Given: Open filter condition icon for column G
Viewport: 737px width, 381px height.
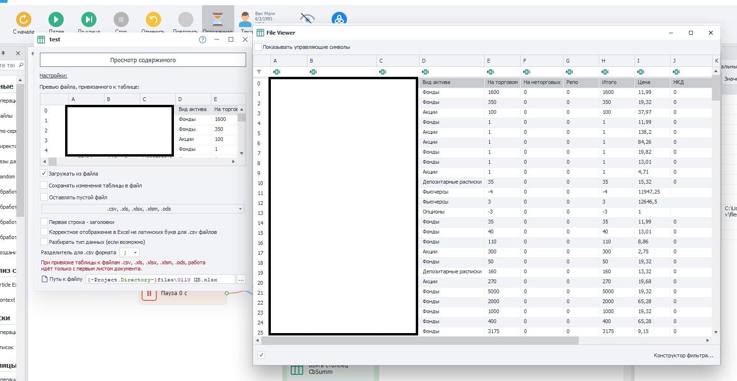Looking at the screenshot, I should pyautogui.click(x=569, y=72).
